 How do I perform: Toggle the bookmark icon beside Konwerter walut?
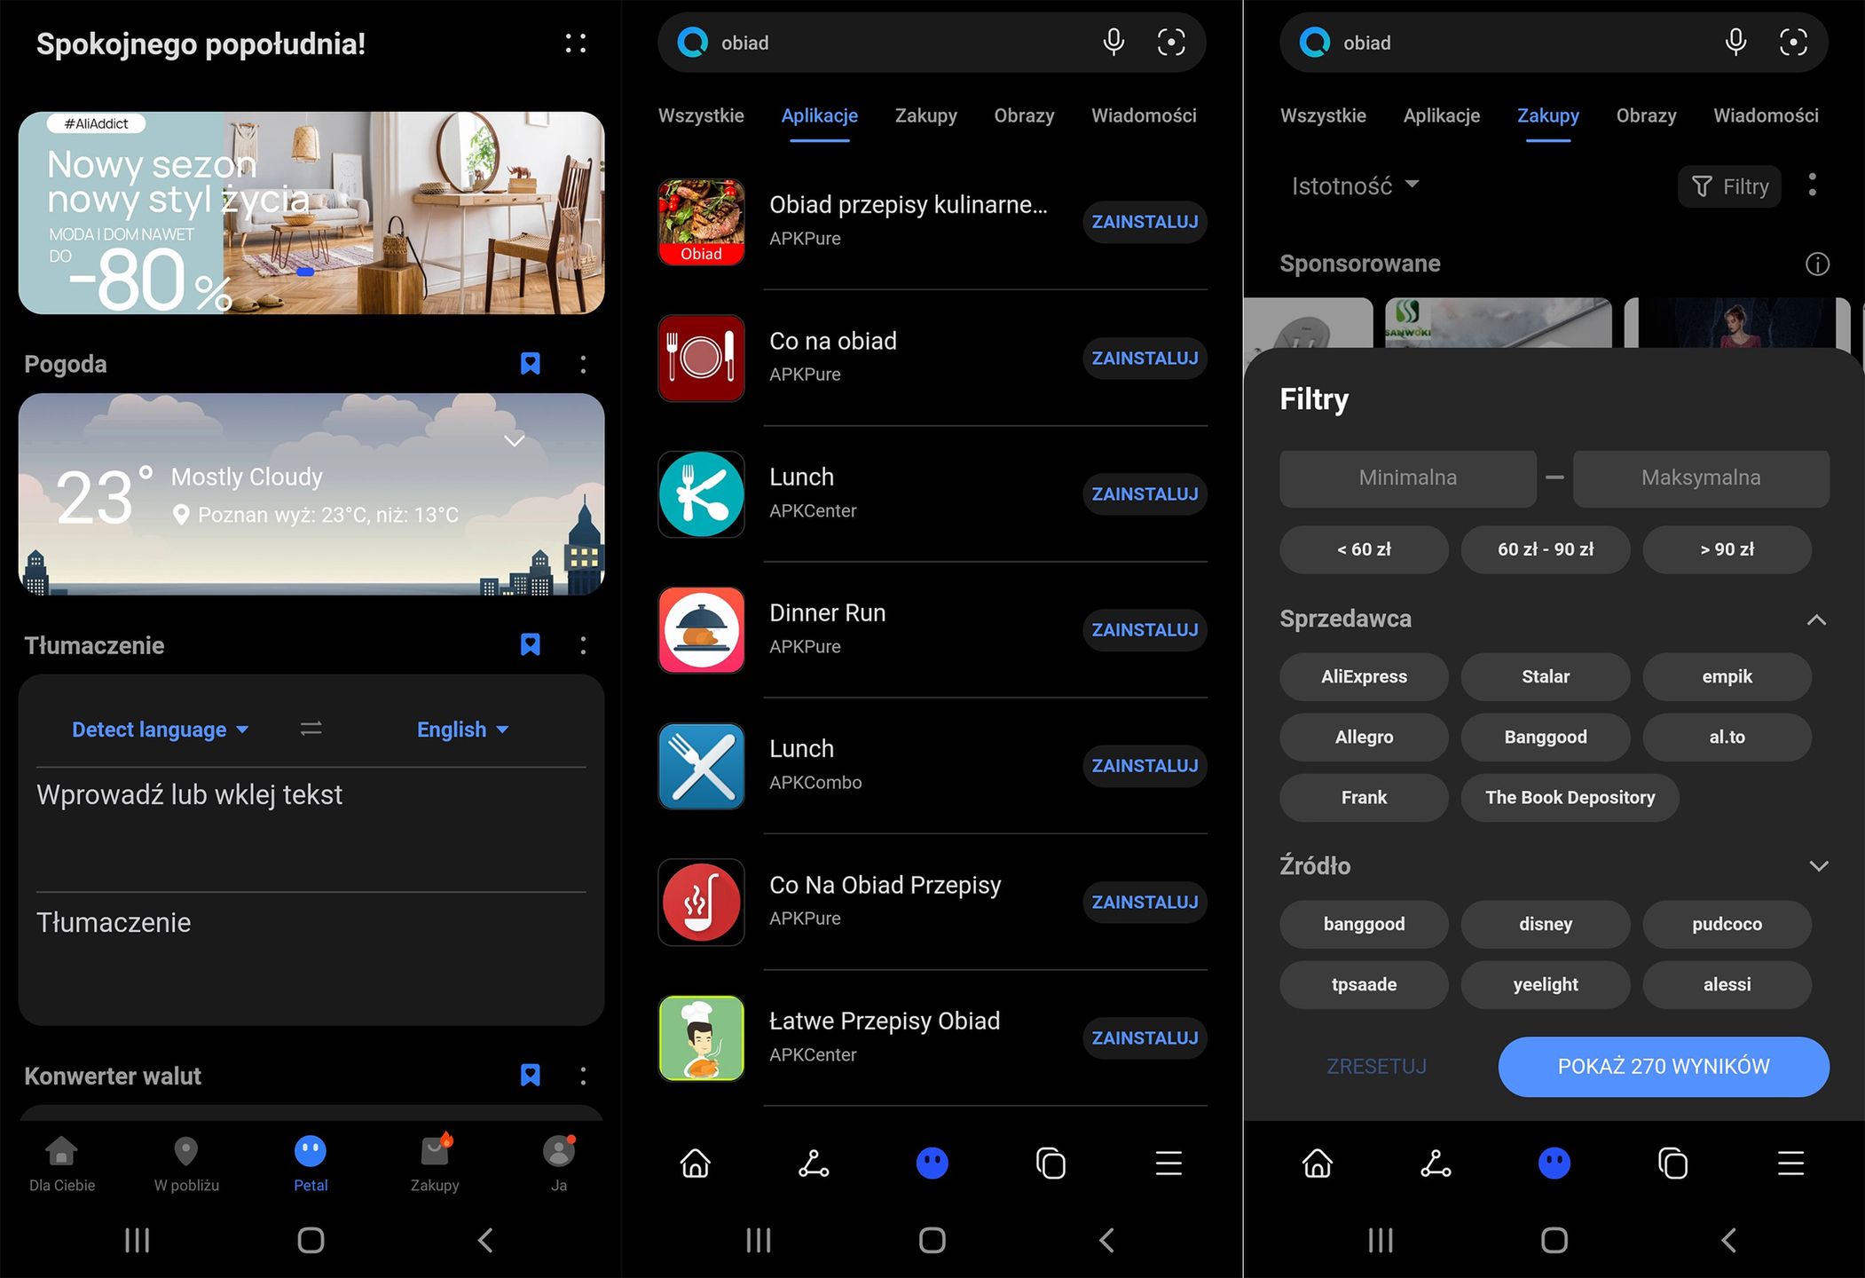pyautogui.click(x=530, y=1076)
